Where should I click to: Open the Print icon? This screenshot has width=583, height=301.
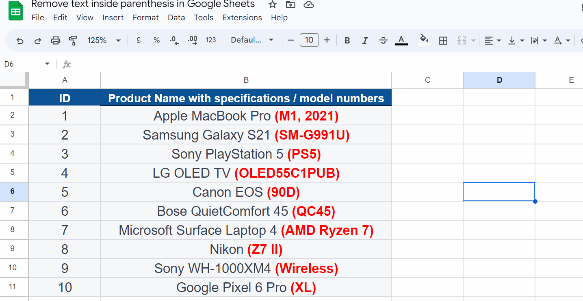55,40
